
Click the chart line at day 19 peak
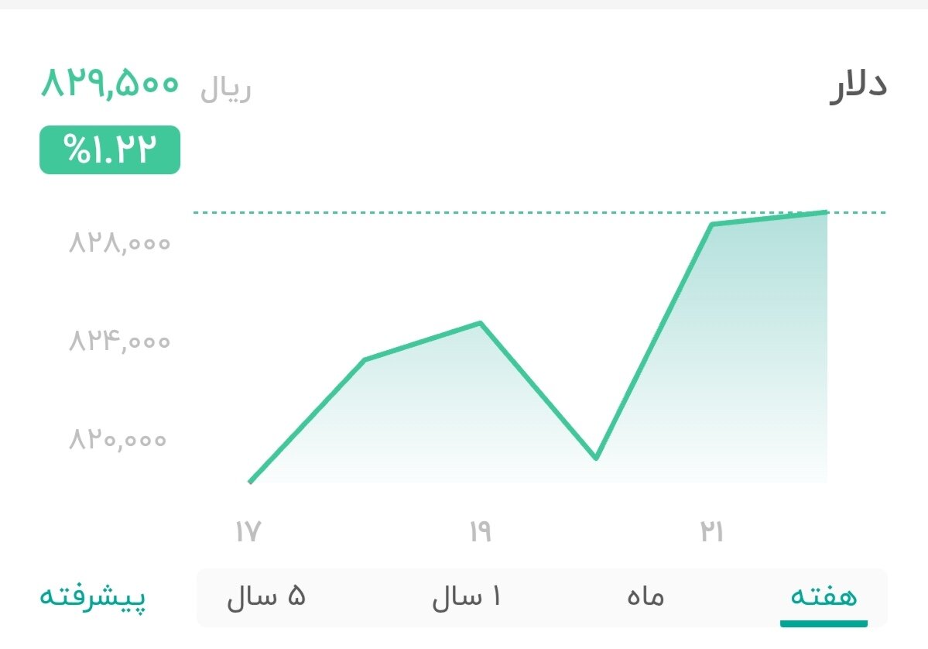[480, 323]
